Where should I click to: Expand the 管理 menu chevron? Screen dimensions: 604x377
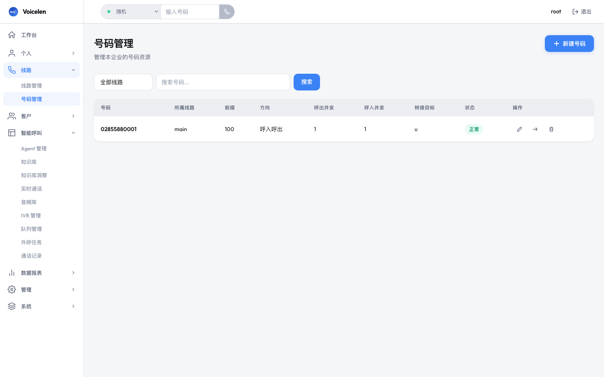73,289
